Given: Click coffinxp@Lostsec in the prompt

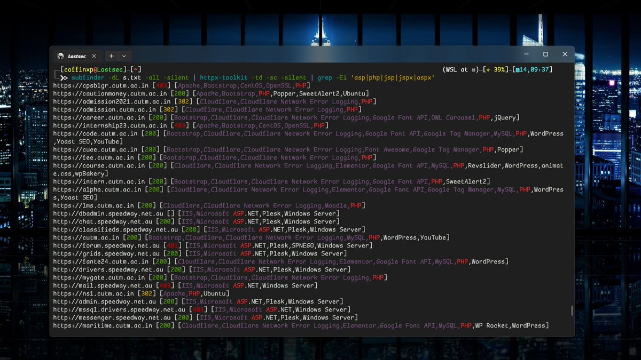Looking at the screenshot, I should (x=93, y=70).
